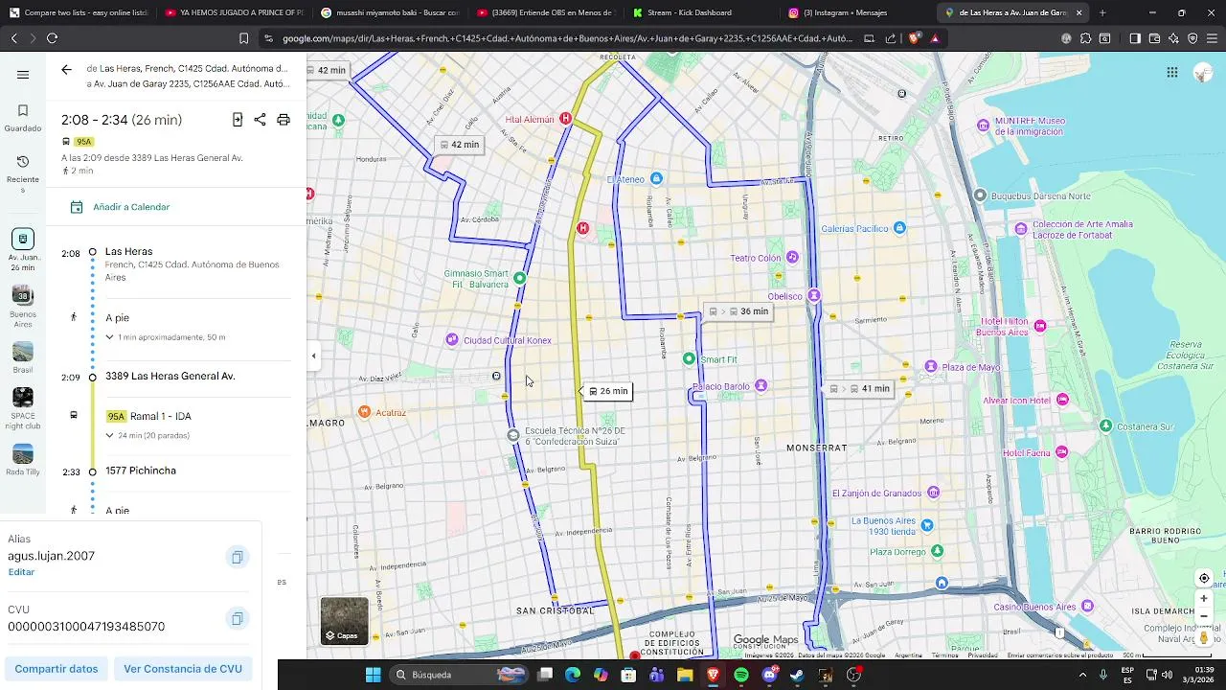Select the 26 min route label on map

click(608, 391)
